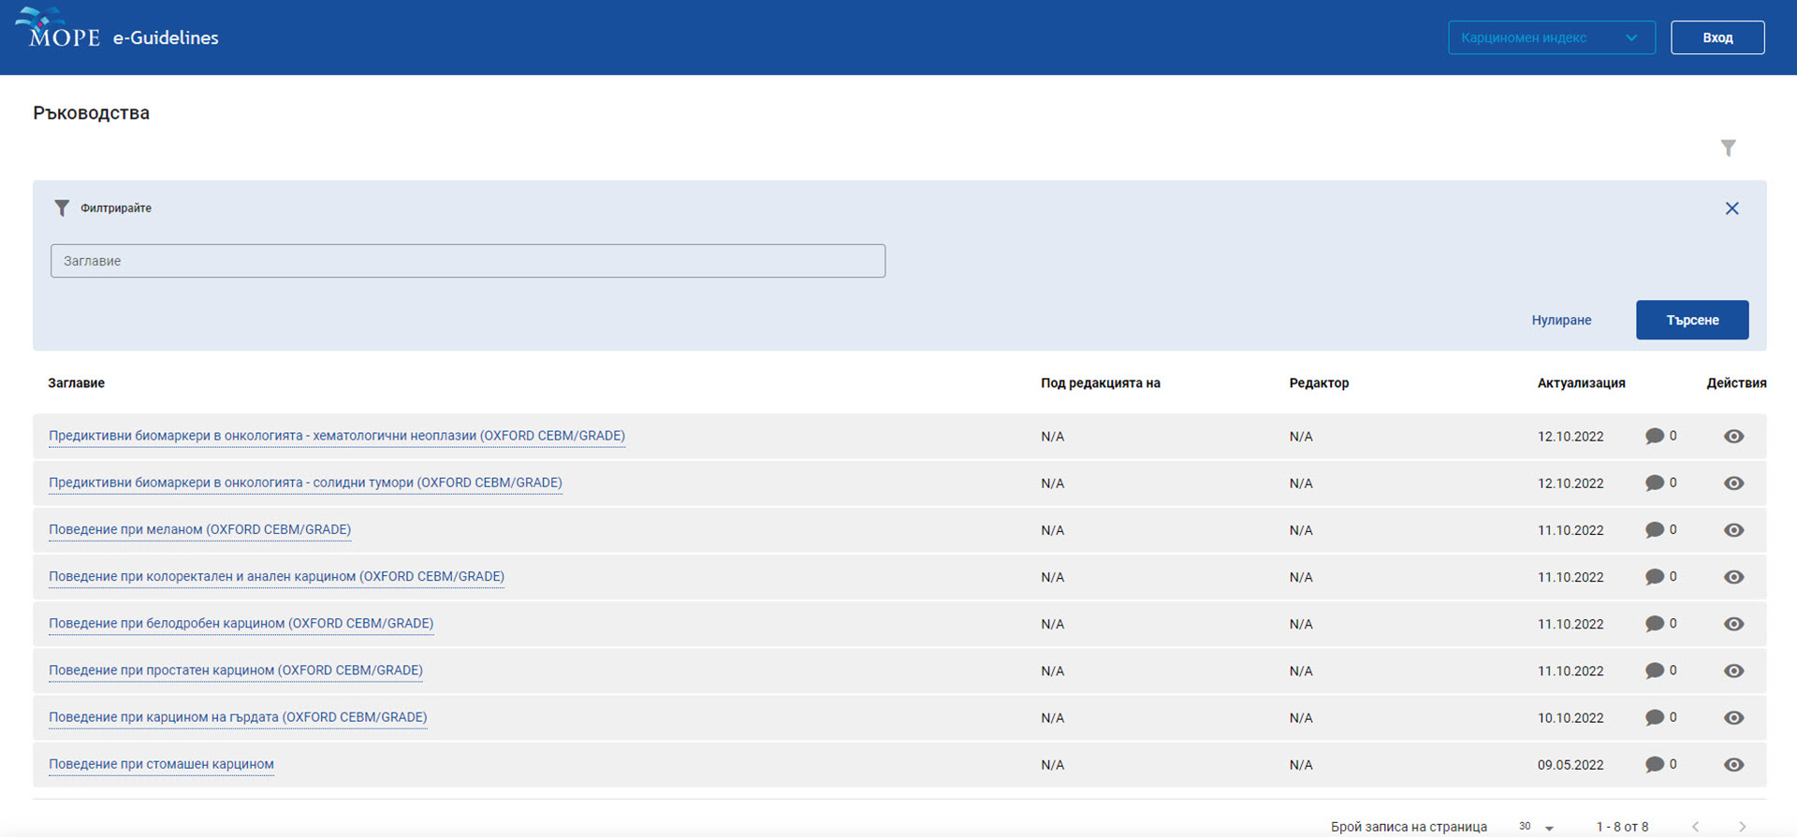Expand the Карциномен индекс dropdown
The height and width of the screenshot is (837, 1797).
click(x=1552, y=37)
